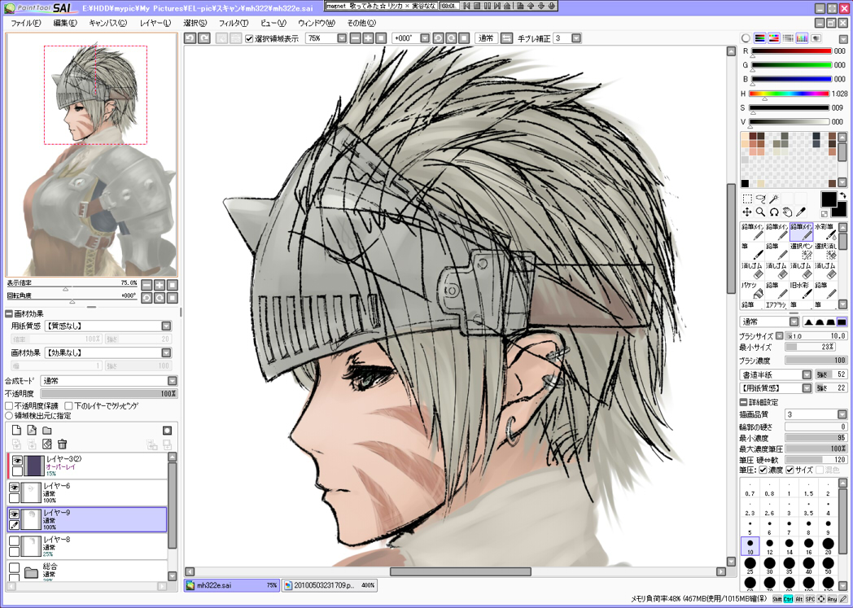Switch to mh322e.sai document tab
The image size is (853, 608).
tap(232, 585)
